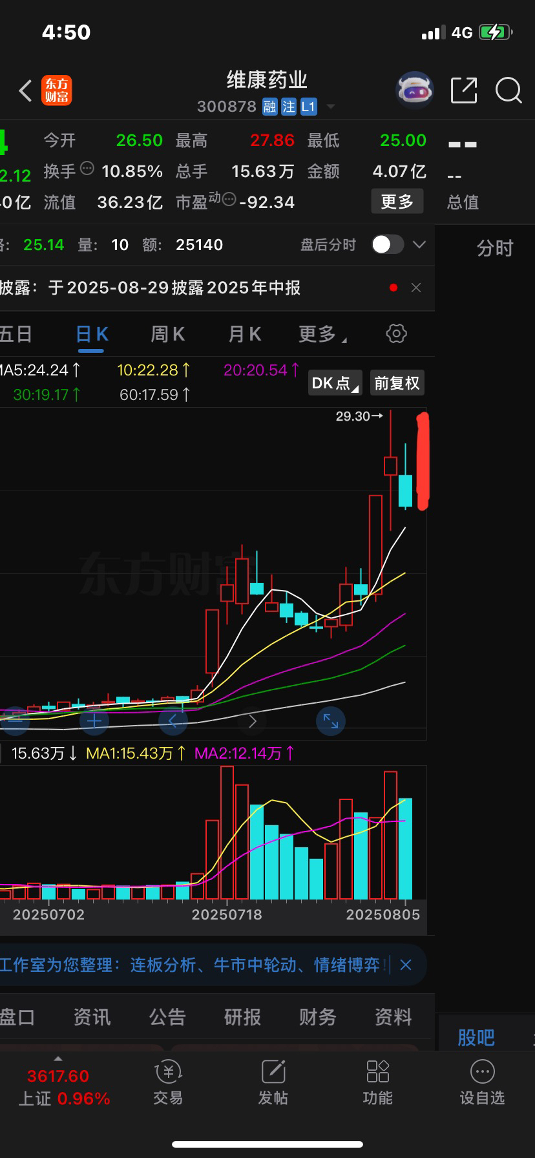Image resolution: width=535 pixels, height=1158 pixels.
Task: Expand the 更多 chart period dropdown
Action: [322, 334]
